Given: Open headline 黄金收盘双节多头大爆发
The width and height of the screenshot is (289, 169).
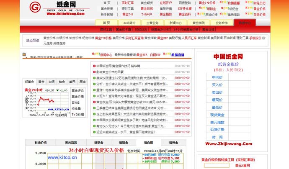Looking at the screenshot, I should 132,102.
